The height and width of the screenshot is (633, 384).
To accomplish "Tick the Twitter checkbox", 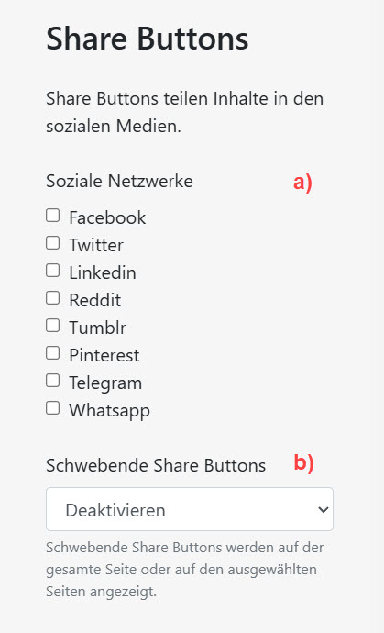I will (53, 243).
